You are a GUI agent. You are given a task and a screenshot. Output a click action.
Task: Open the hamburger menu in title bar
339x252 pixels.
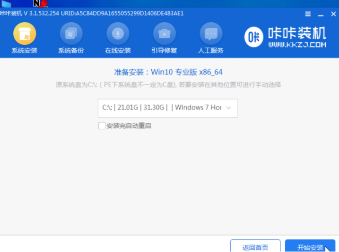point(308,14)
